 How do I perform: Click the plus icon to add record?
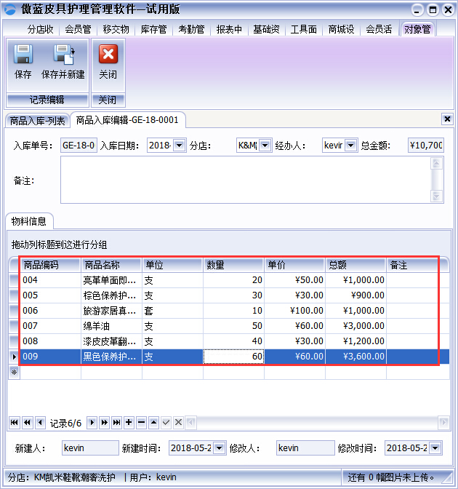(129, 422)
